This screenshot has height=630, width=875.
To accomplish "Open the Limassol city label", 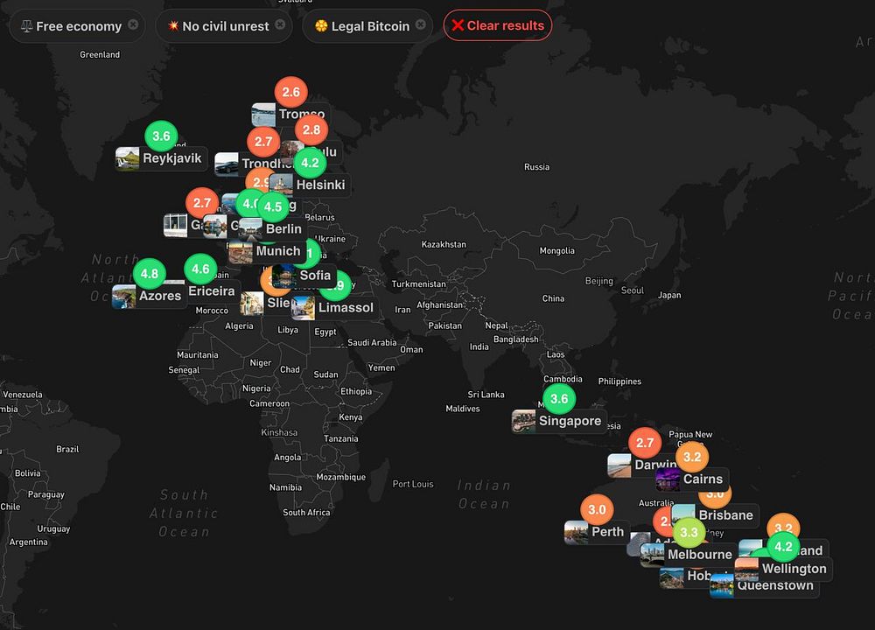I will 346,308.
